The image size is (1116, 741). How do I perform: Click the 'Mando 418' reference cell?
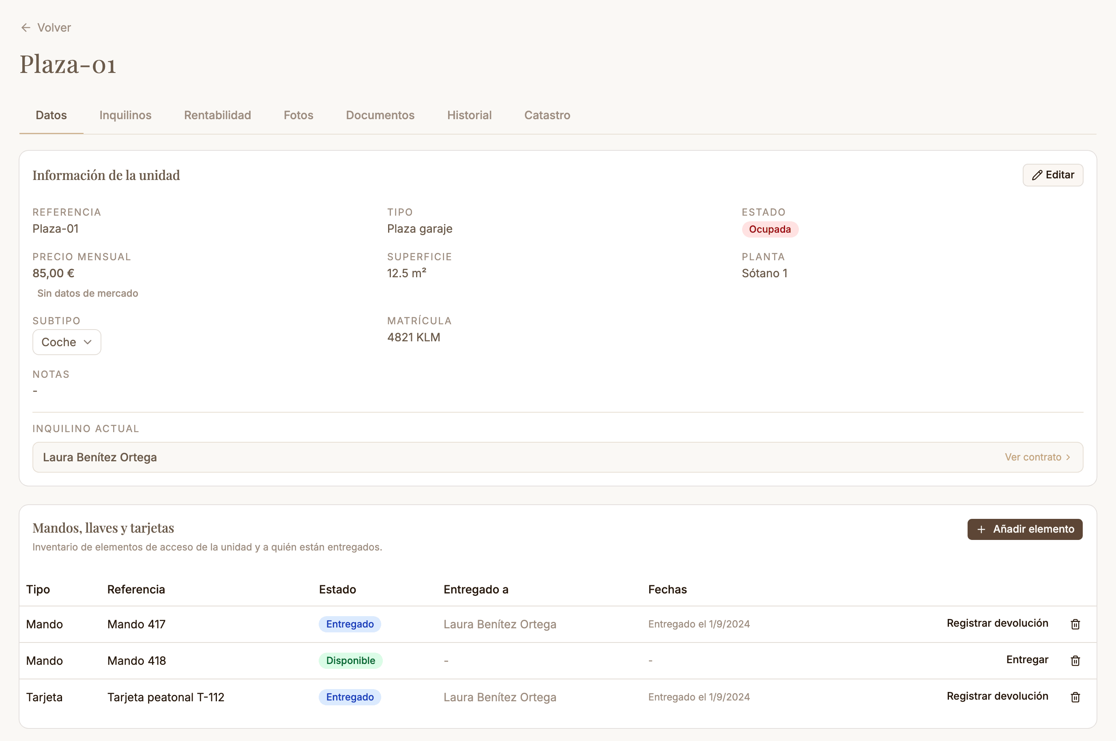(137, 660)
